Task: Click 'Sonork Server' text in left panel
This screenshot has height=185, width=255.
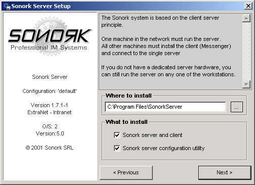Action: point(50,77)
